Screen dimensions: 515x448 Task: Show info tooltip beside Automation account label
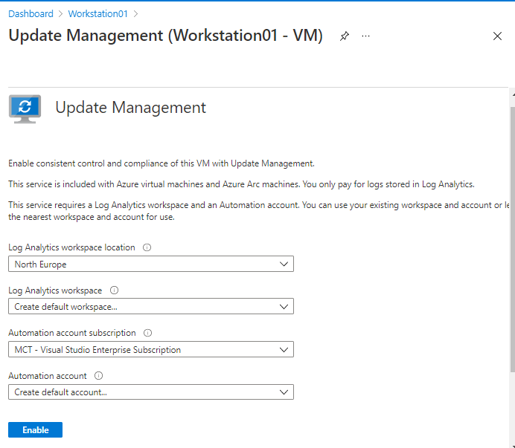tap(98, 376)
